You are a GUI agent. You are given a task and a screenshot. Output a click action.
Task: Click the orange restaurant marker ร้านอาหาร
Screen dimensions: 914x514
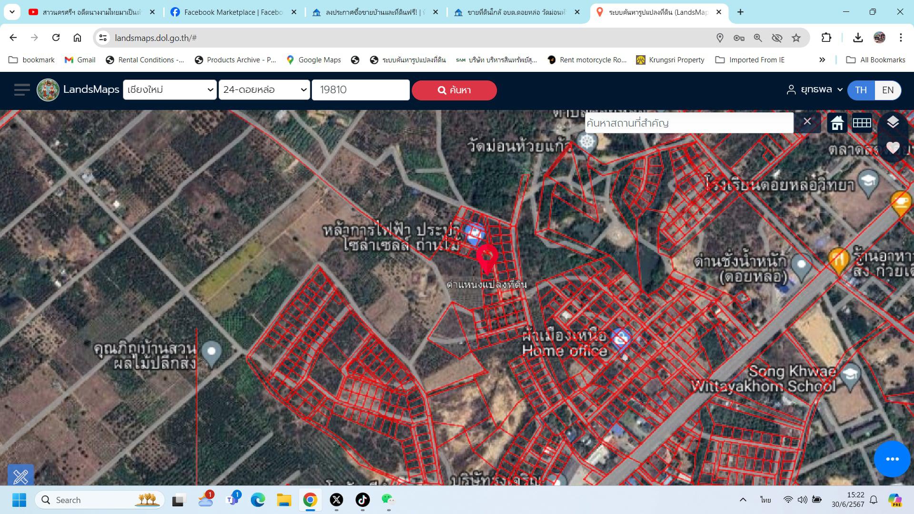[x=839, y=261]
